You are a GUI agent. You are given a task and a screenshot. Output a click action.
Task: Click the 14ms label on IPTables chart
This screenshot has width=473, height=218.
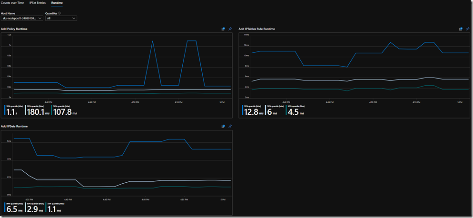tap(246, 35)
